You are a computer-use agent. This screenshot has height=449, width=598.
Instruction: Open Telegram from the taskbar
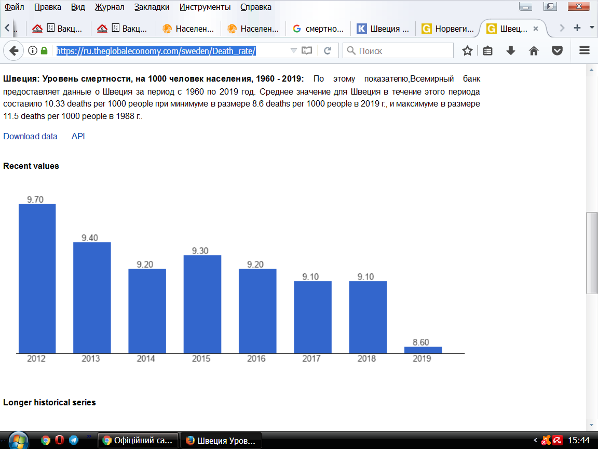tap(74, 440)
